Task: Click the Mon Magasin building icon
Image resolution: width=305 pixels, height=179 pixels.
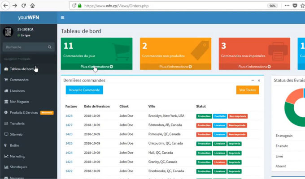Action: [6, 102]
